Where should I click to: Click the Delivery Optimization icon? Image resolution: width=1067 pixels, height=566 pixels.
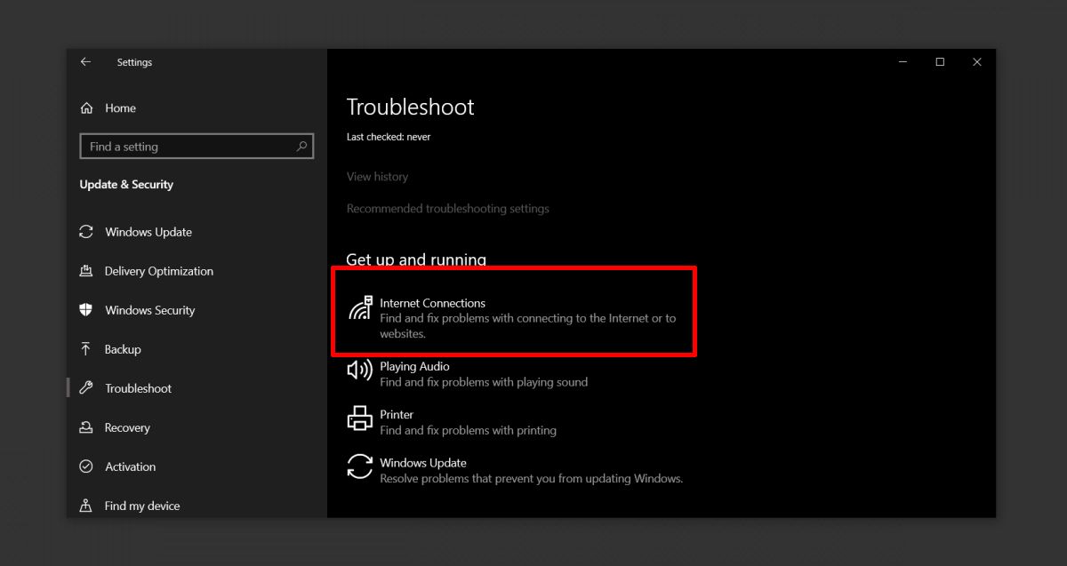click(x=86, y=271)
